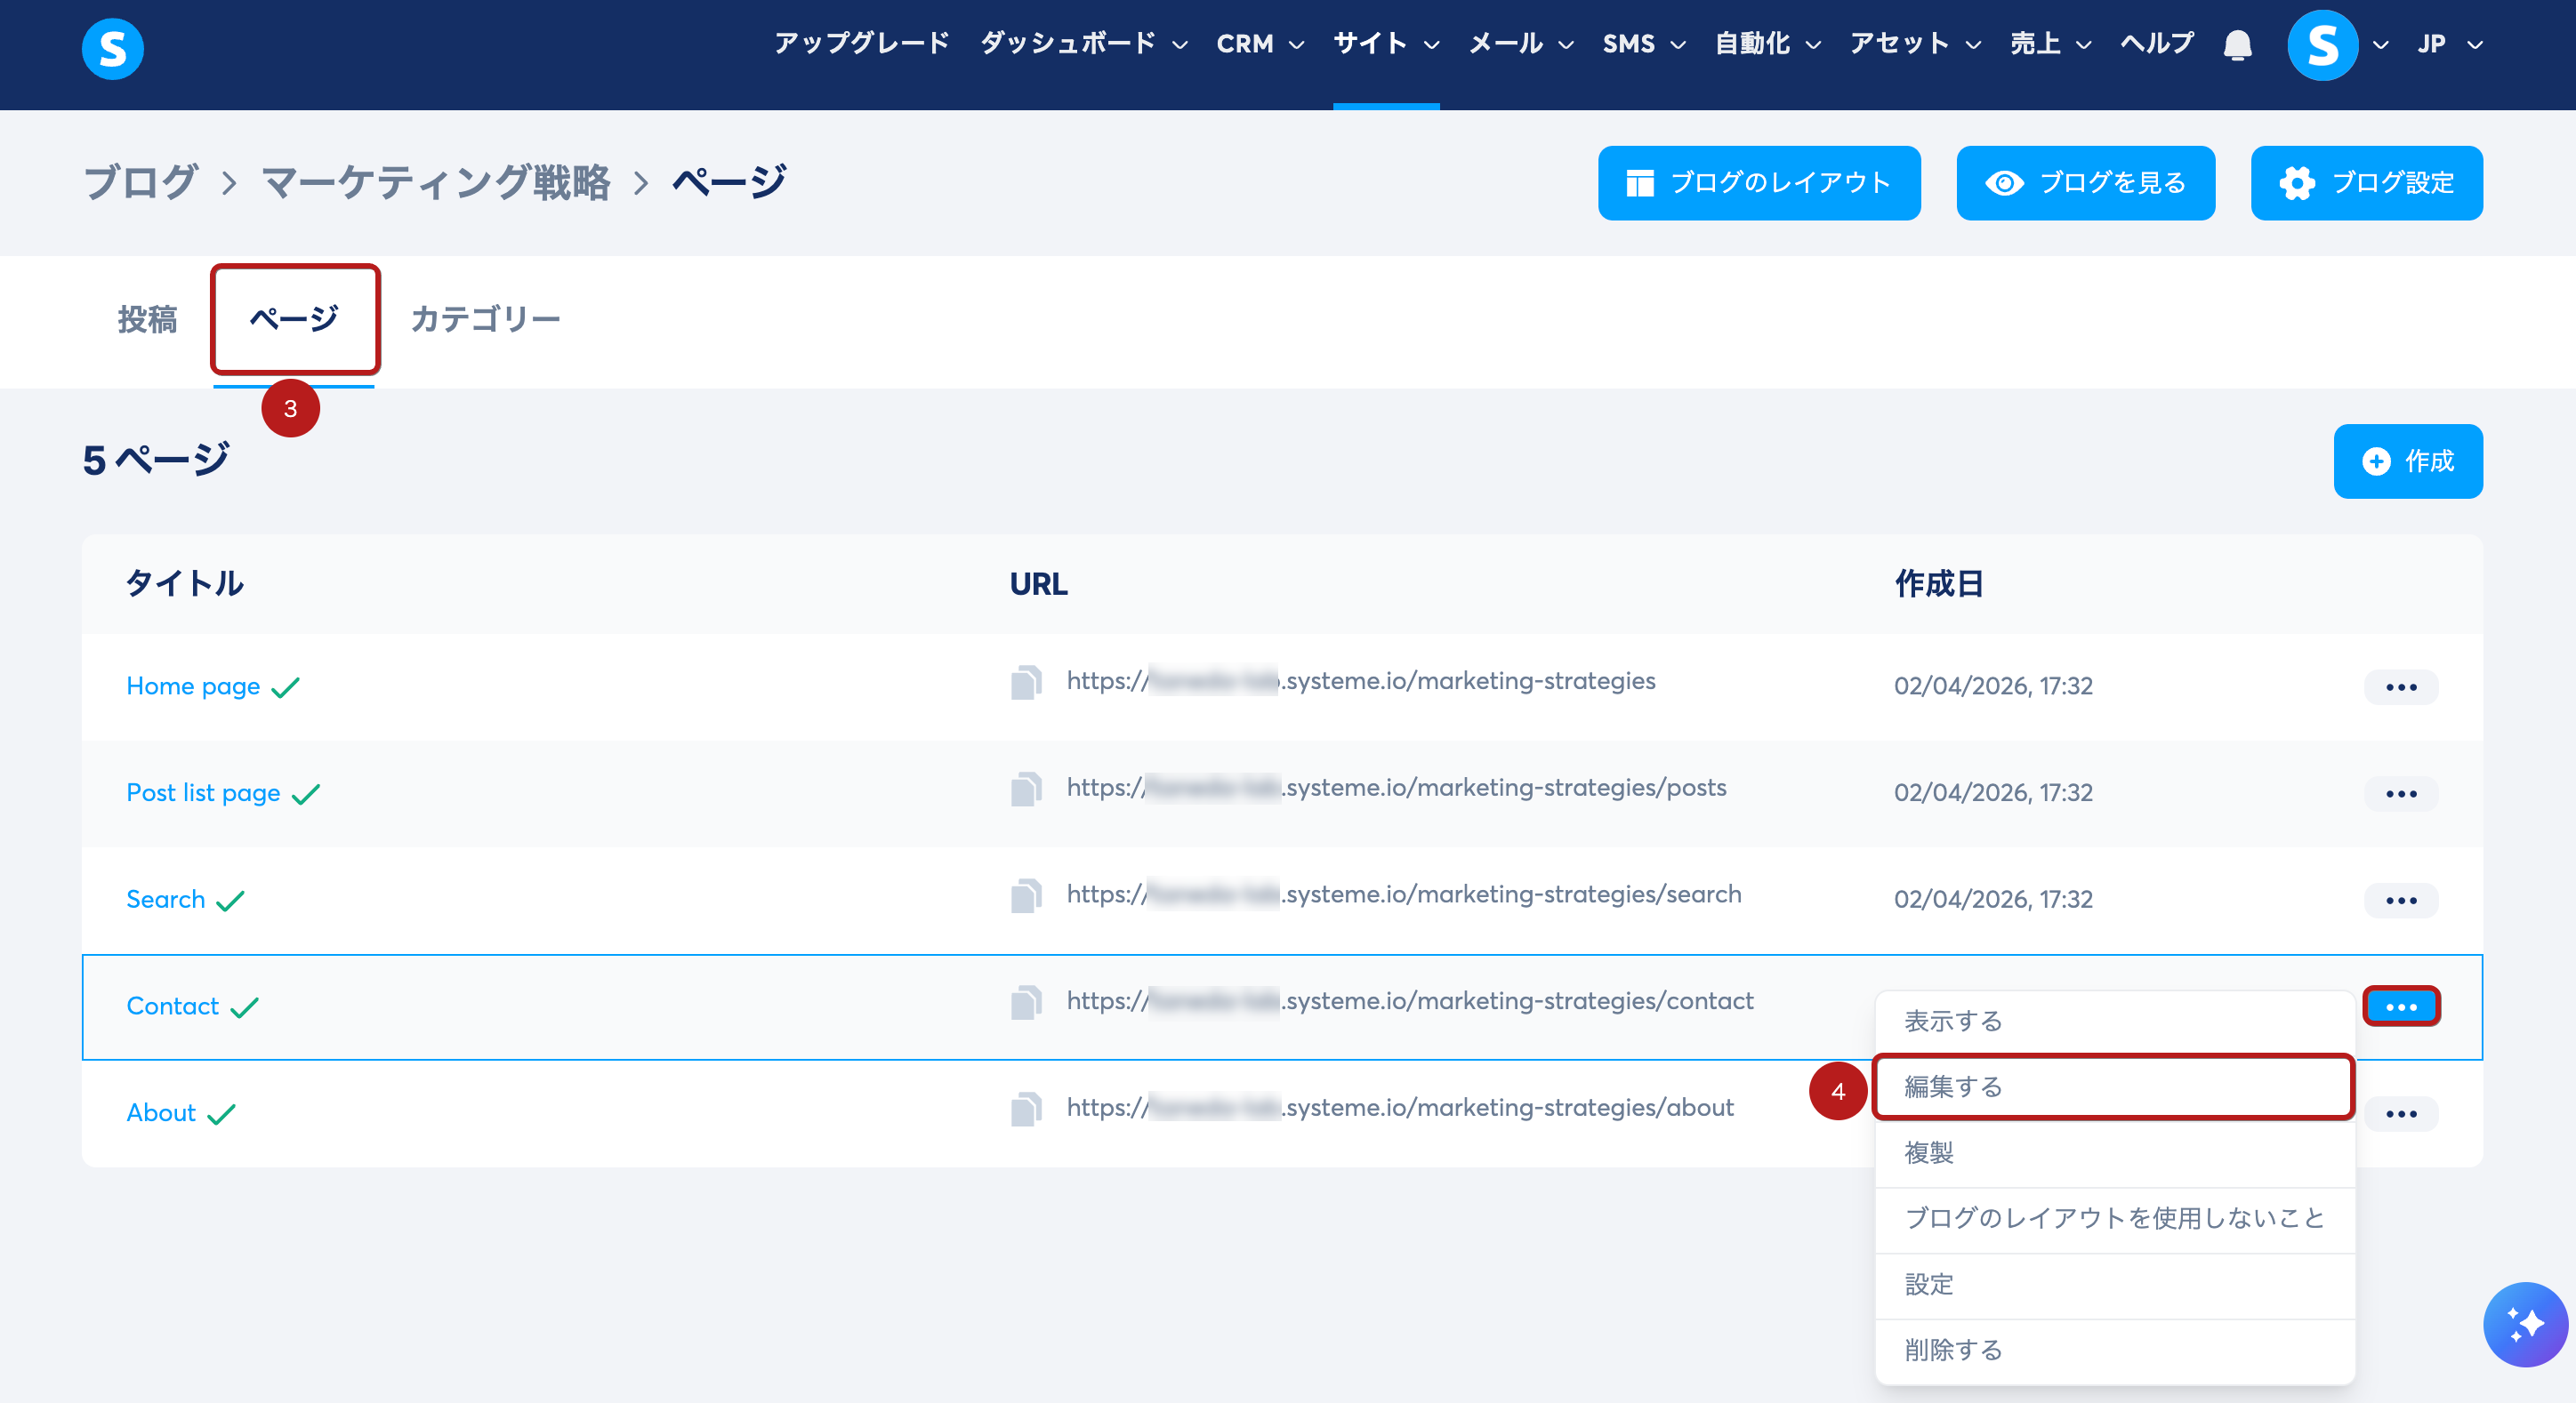Image resolution: width=2576 pixels, height=1403 pixels.
Task: Click the user profile avatar icon
Action: click(2321, 45)
